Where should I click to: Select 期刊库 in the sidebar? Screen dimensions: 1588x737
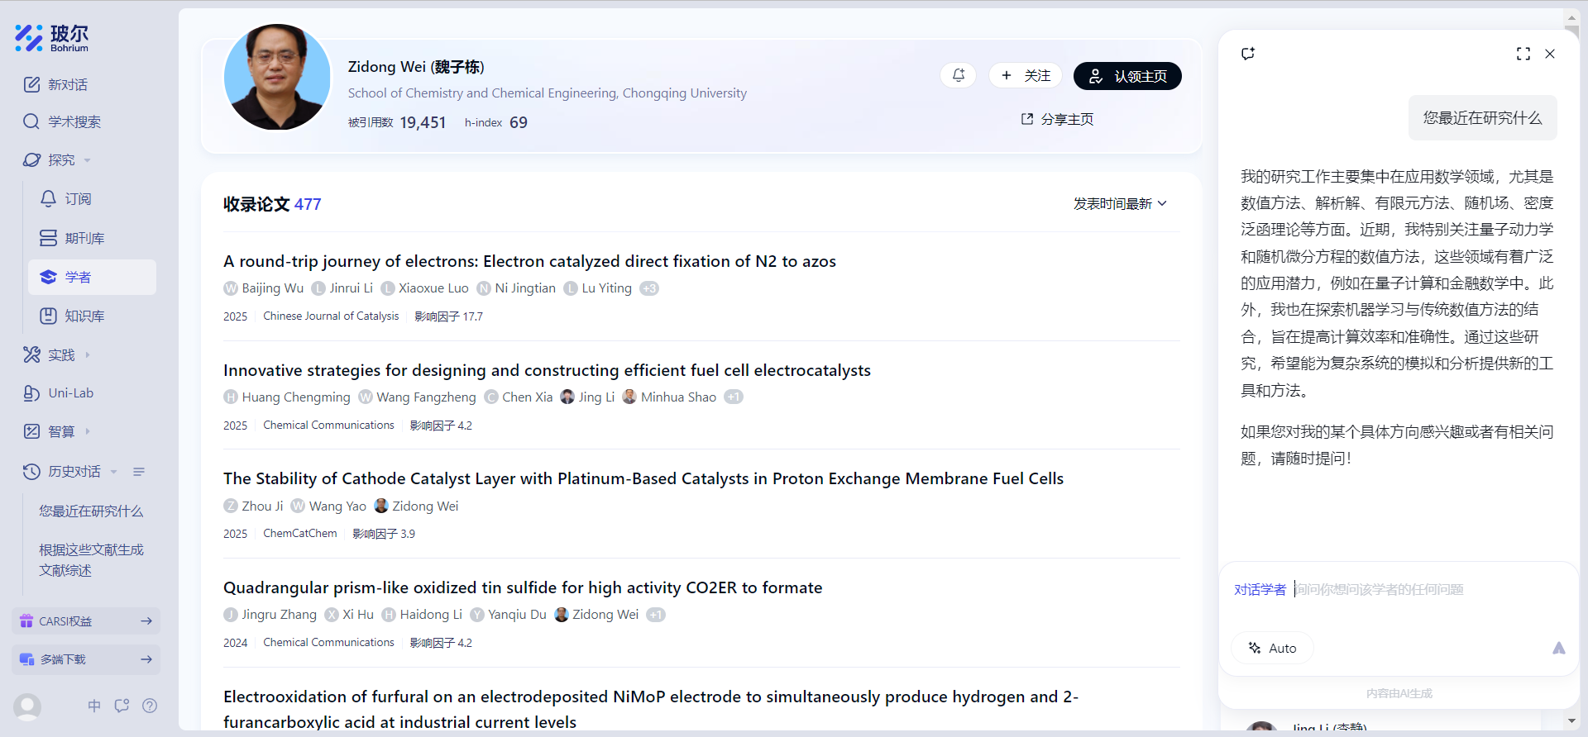coord(84,238)
